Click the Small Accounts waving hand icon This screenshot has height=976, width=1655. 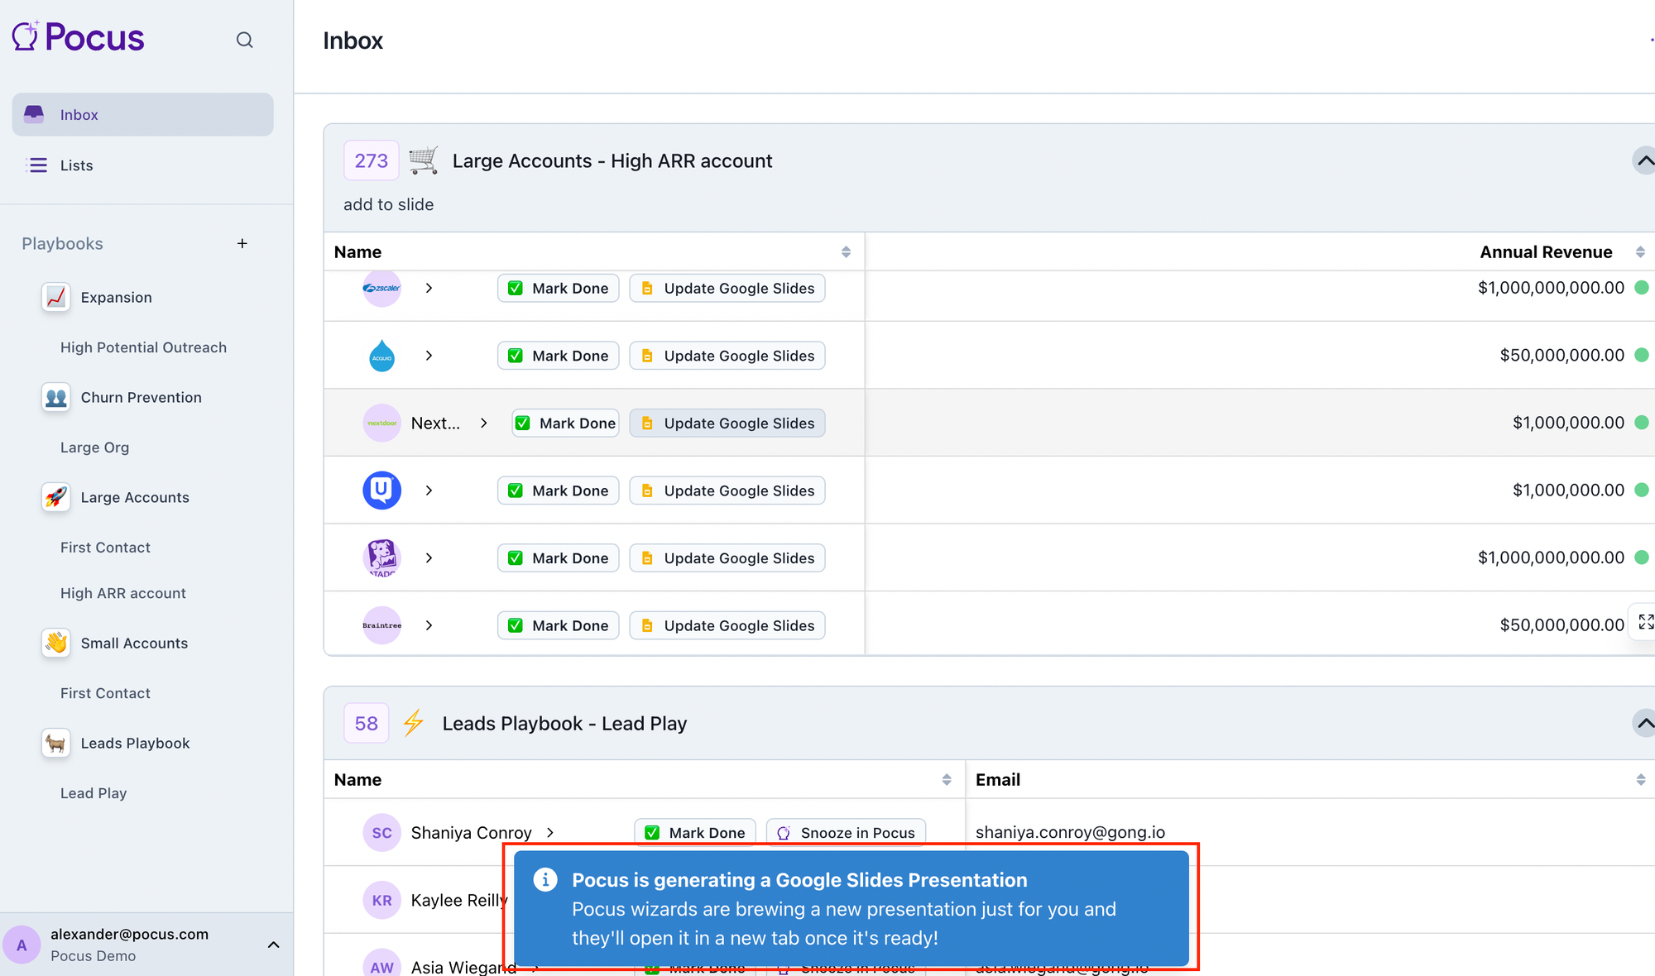click(x=55, y=643)
